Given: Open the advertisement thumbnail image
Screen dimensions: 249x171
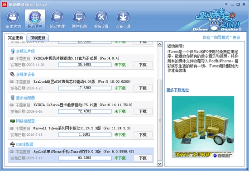Looking at the screenshot, I should click(x=203, y=127).
